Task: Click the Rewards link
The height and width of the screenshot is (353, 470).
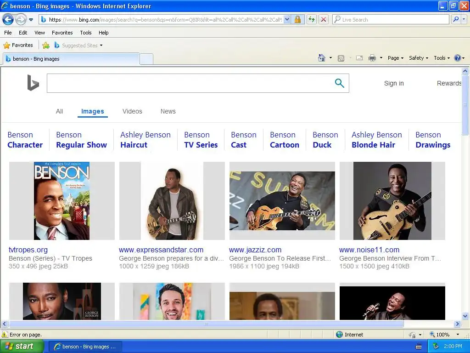Action: (x=449, y=84)
